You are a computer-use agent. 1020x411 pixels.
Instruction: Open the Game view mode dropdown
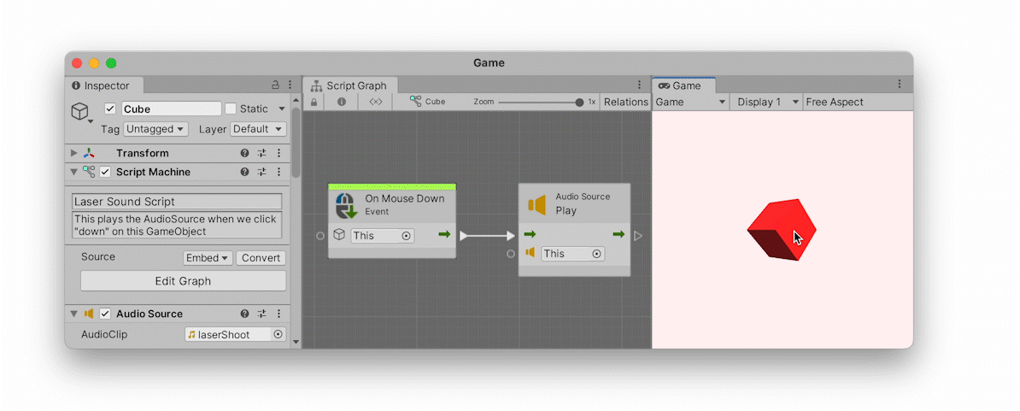(x=691, y=102)
